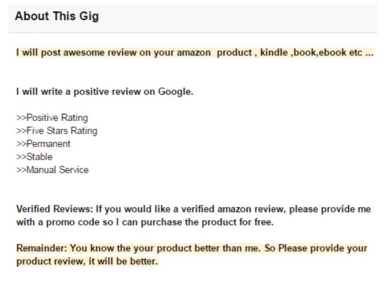The height and width of the screenshot is (293, 392).
Task: Click the Five Stars Rating list item
Action: pos(57,131)
